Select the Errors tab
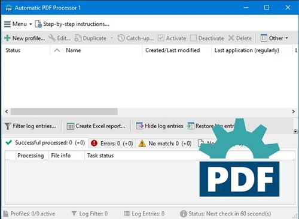Screen dimensions: 299x219 (x=112, y=144)
